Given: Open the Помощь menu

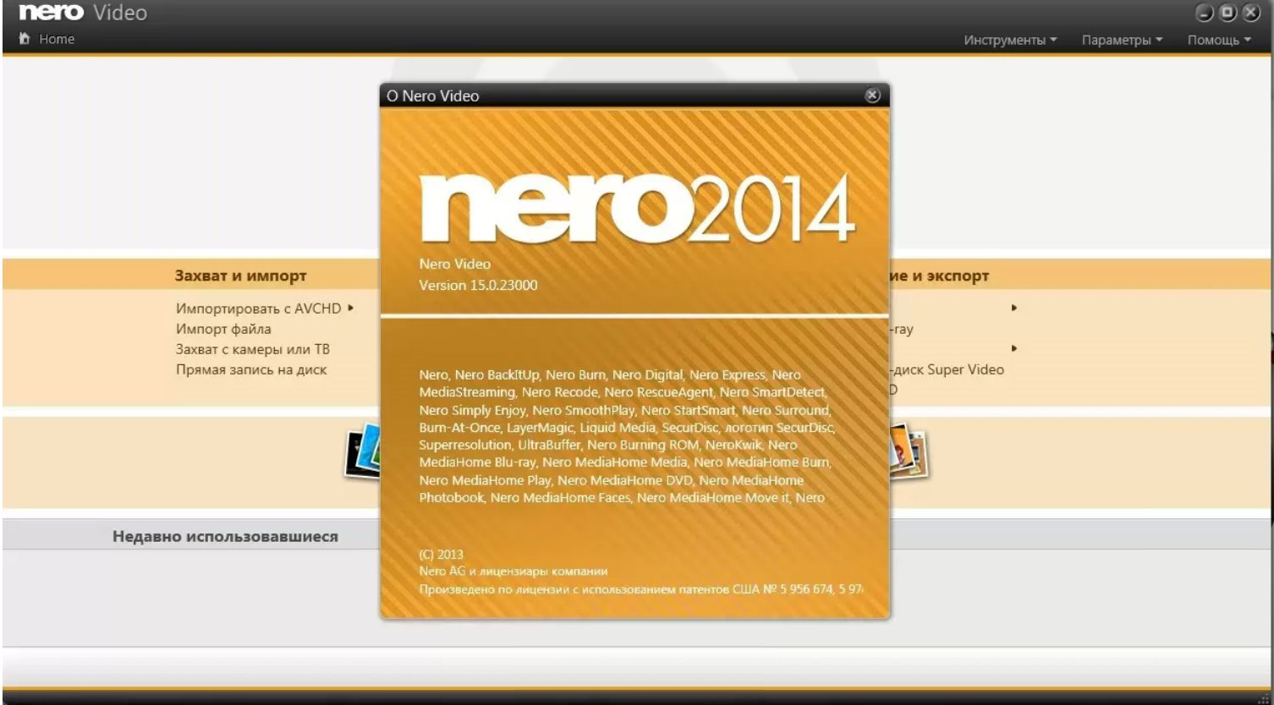Looking at the screenshot, I should coord(1219,40).
